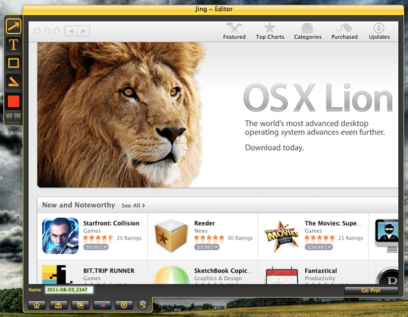Open the red color picker swatch

click(13, 101)
